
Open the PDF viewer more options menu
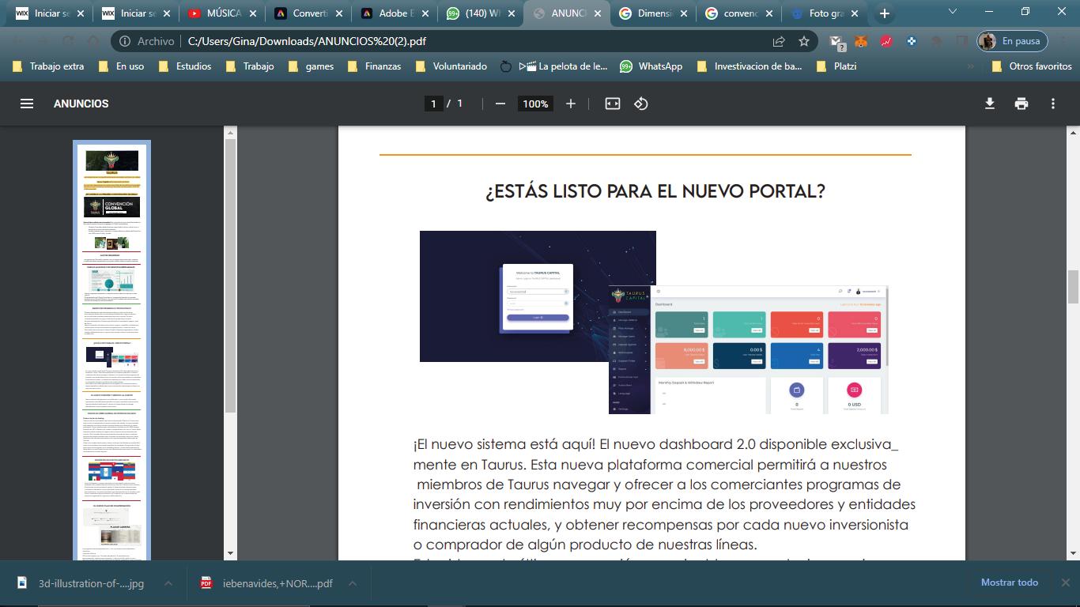[1053, 104]
